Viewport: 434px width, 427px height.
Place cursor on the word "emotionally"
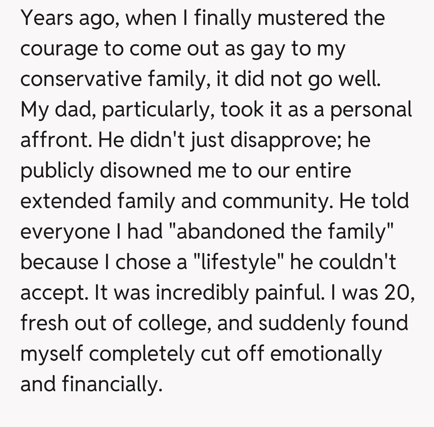(x=326, y=354)
